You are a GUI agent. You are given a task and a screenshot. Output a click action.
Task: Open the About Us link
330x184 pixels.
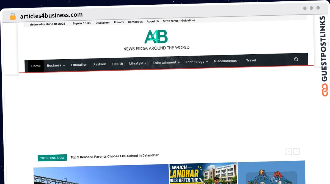[153, 21]
